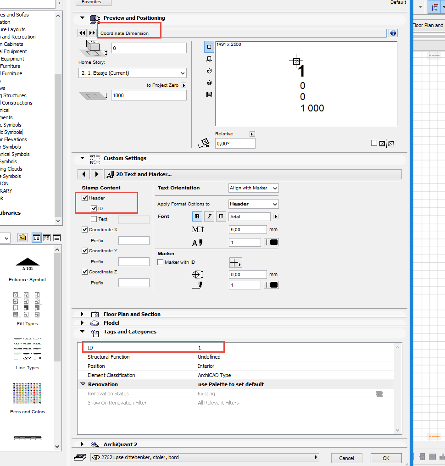Enable the Marker with ID checkbox
Viewport: 445px width, 466px height.
click(161, 262)
